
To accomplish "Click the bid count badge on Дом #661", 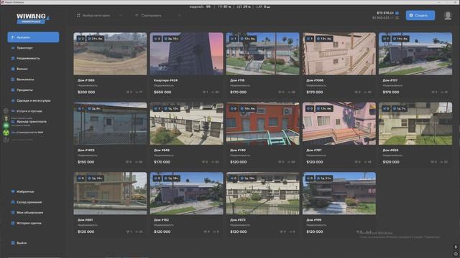I will tap(81, 178).
